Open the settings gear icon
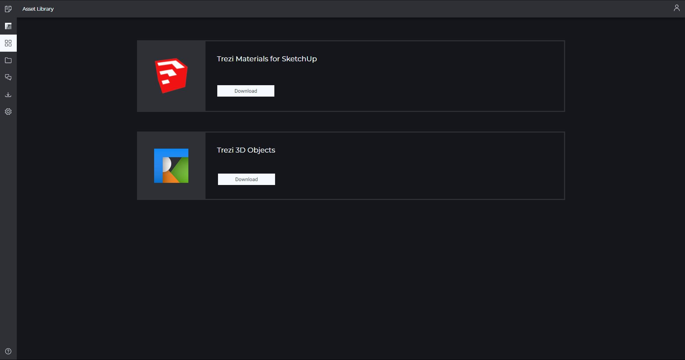The image size is (685, 360). click(8, 112)
